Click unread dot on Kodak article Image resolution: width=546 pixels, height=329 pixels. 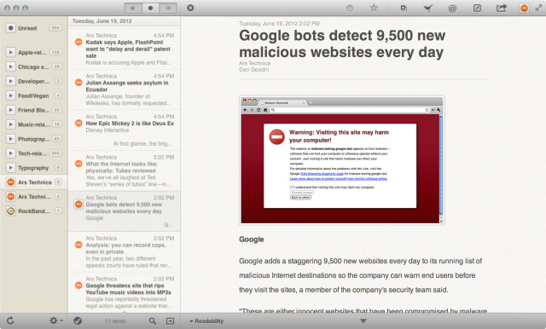[78, 42]
